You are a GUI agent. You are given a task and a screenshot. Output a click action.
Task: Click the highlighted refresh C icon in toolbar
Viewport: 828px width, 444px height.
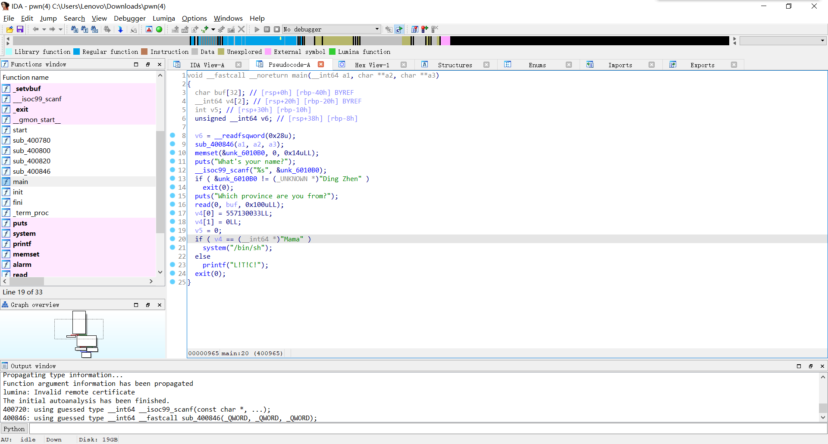399,29
